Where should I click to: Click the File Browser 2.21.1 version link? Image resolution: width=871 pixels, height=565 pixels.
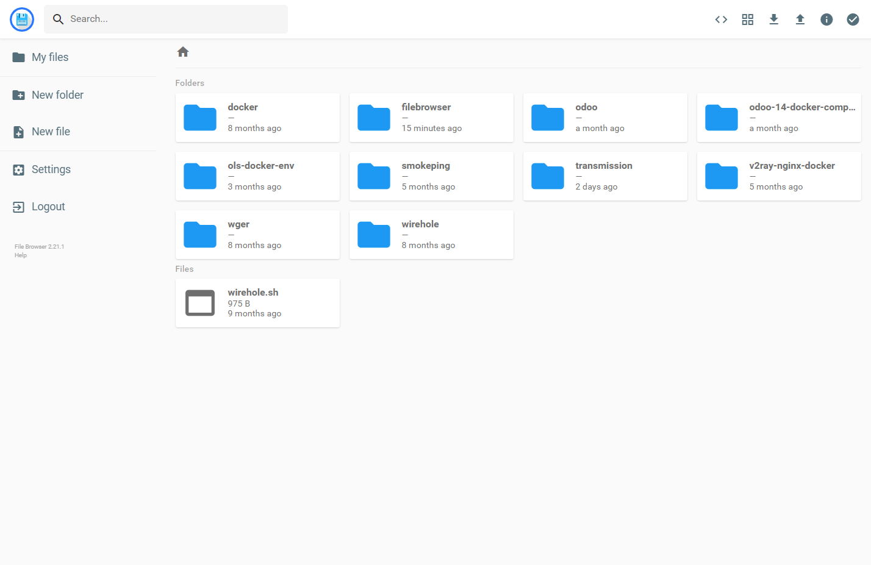coord(39,247)
